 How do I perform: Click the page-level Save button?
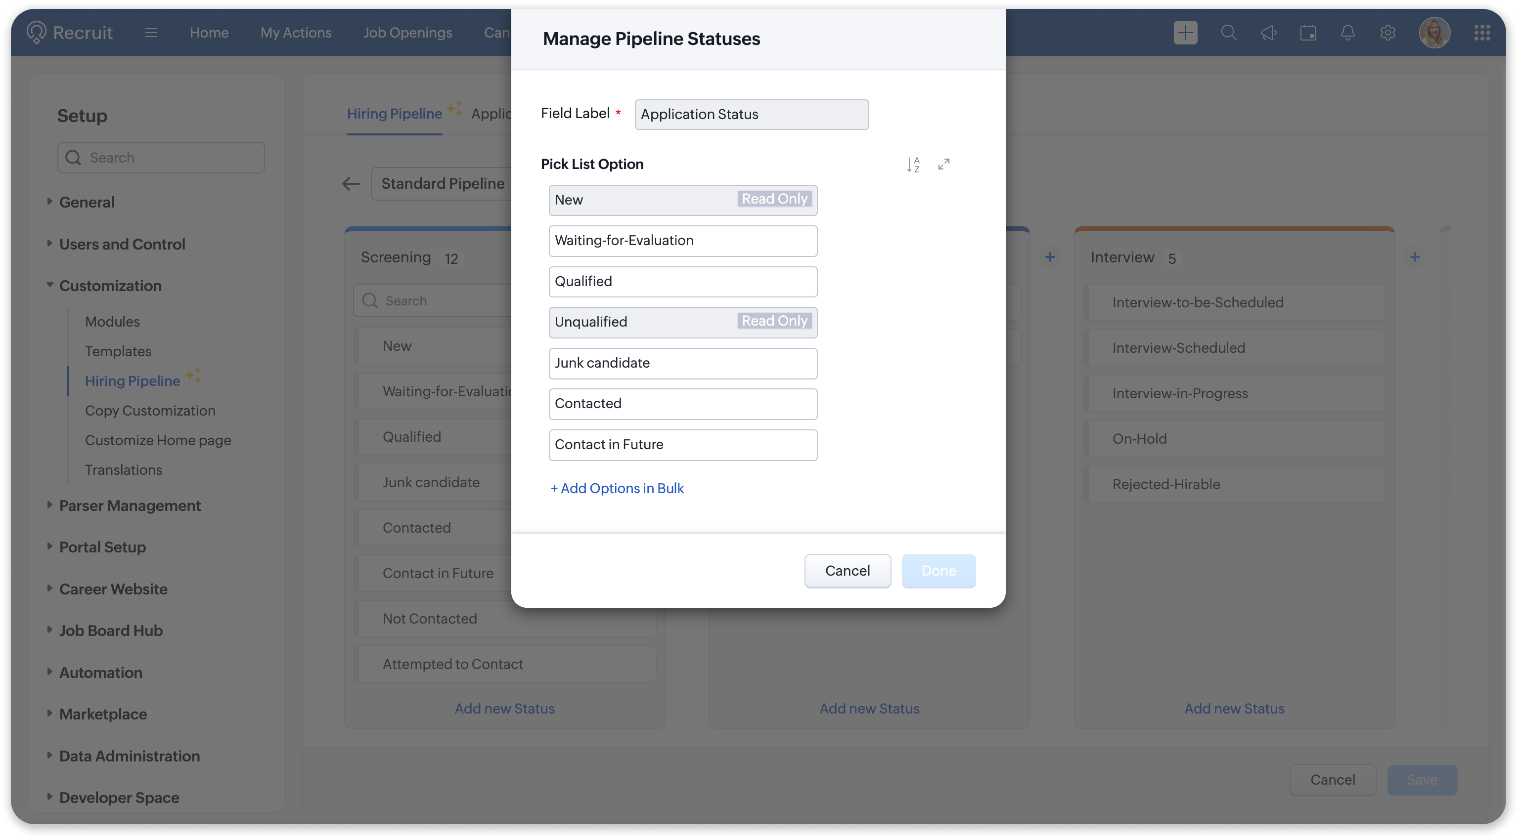(1422, 780)
